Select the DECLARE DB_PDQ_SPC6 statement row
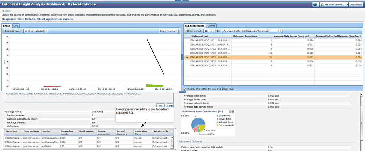The image size is (365, 151). (x=273, y=61)
